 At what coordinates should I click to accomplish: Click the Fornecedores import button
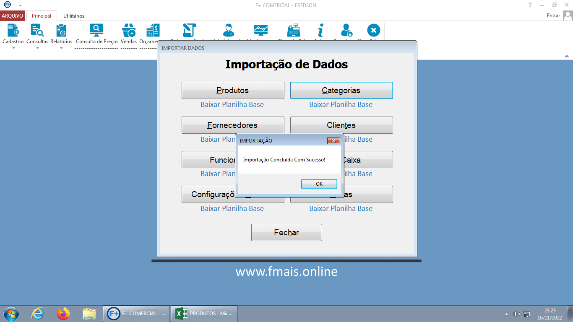[x=233, y=125]
